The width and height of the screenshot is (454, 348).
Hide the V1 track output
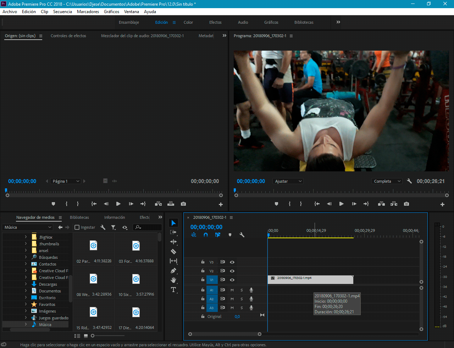click(x=232, y=280)
